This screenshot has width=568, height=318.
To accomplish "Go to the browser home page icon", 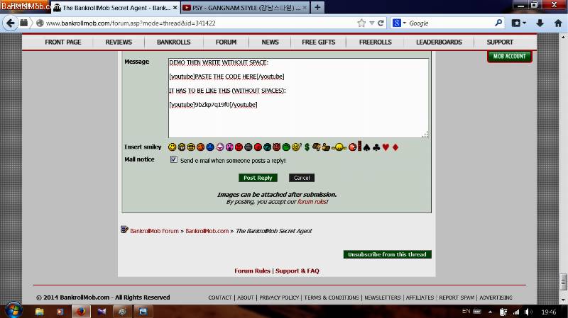I will pos(558,23).
